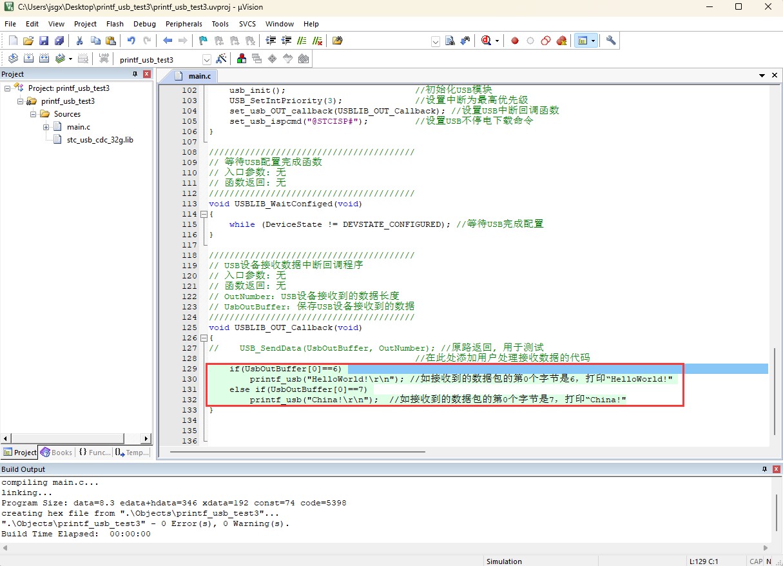Screen dimensions: 783x566
Task: Pin the Project panel with the pushpin
Action: pyautogui.click(x=135, y=74)
